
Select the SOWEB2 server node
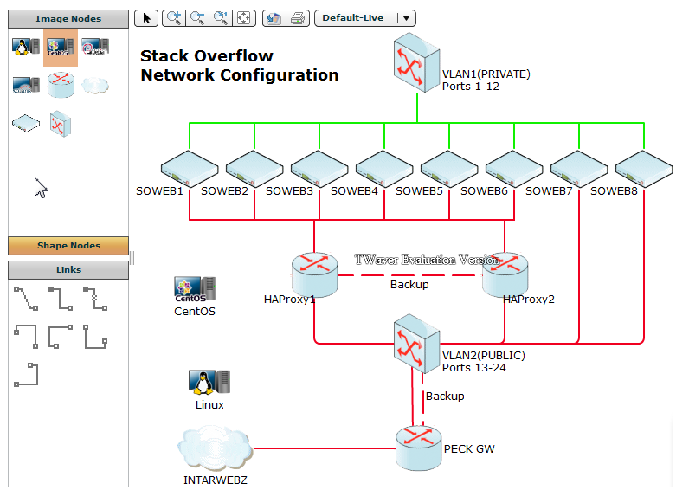point(254,169)
